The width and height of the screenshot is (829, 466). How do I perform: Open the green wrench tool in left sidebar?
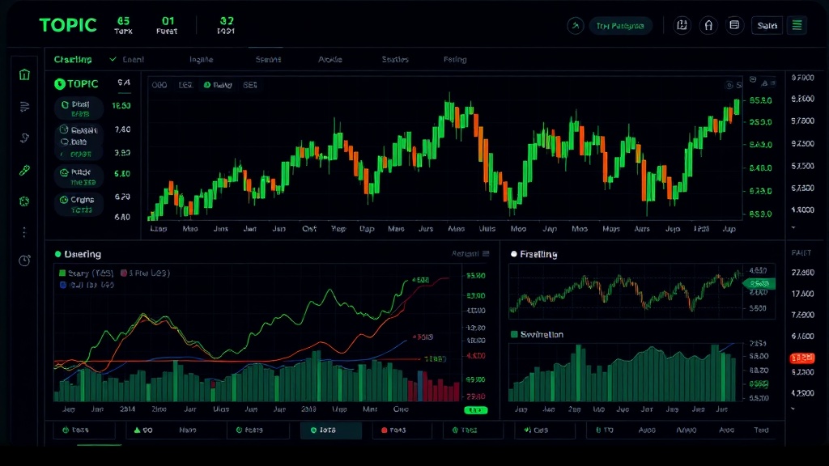pyautogui.click(x=24, y=170)
